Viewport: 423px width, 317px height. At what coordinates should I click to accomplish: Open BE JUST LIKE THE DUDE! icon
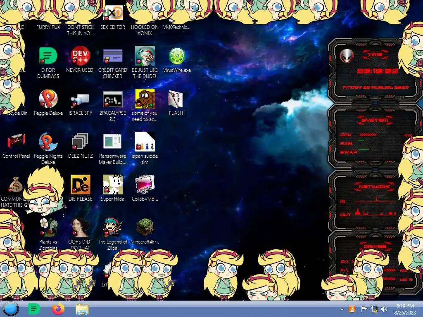145,56
